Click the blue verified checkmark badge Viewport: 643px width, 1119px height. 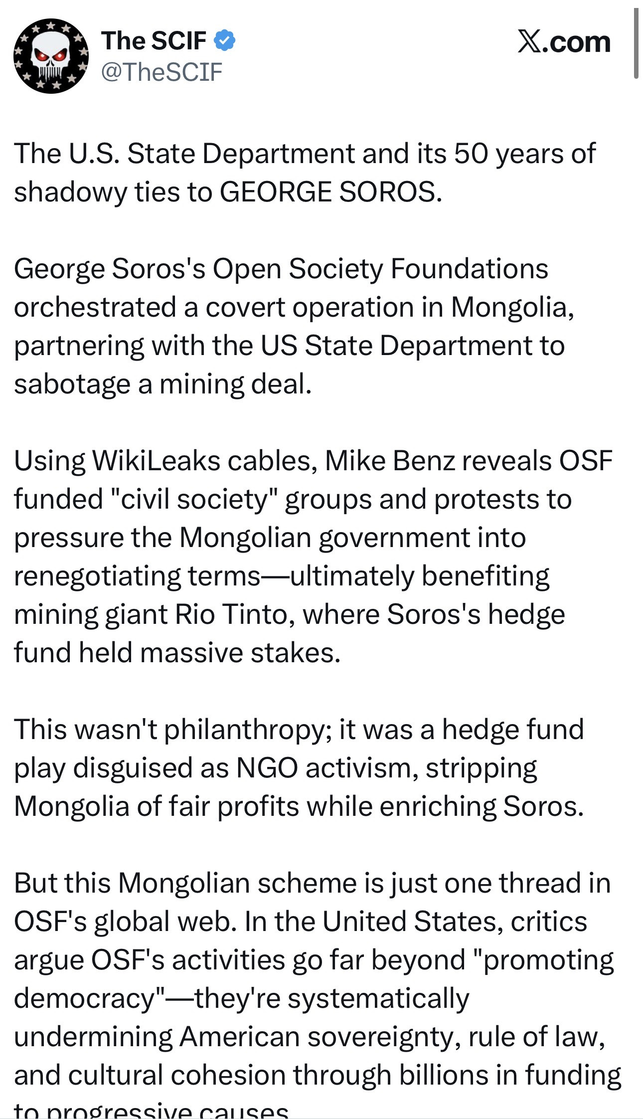225,40
